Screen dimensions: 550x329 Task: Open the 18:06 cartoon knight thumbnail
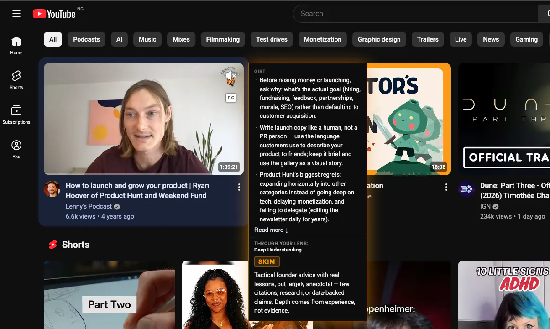click(x=409, y=119)
